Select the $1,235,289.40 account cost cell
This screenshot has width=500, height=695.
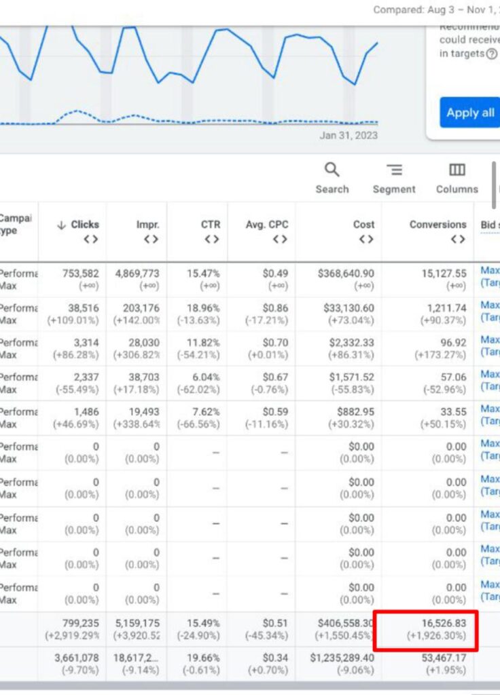point(338,664)
